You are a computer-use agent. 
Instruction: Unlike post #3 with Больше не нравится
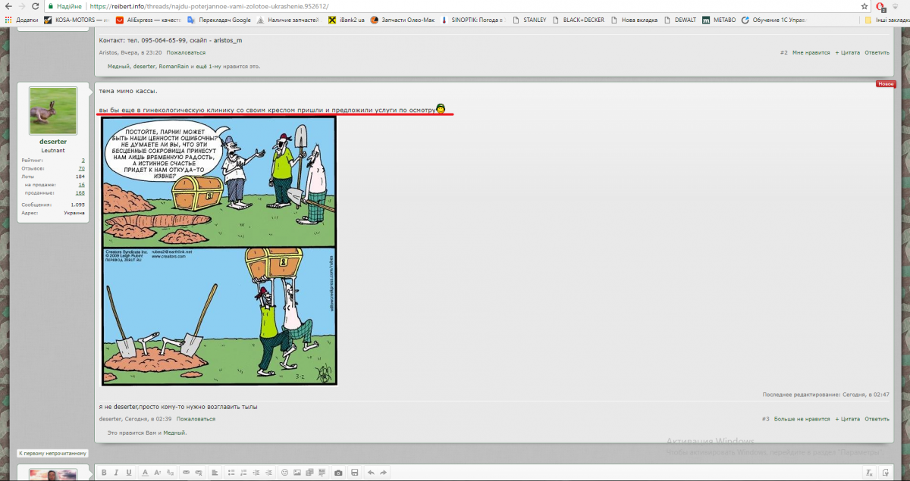[x=802, y=419]
